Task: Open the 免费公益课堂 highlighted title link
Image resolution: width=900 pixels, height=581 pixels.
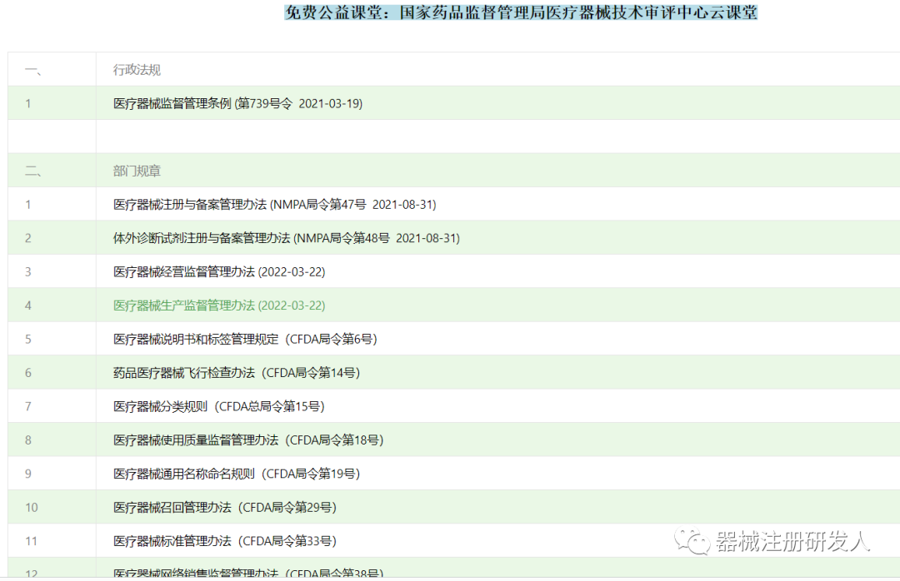Action: [522, 13]
